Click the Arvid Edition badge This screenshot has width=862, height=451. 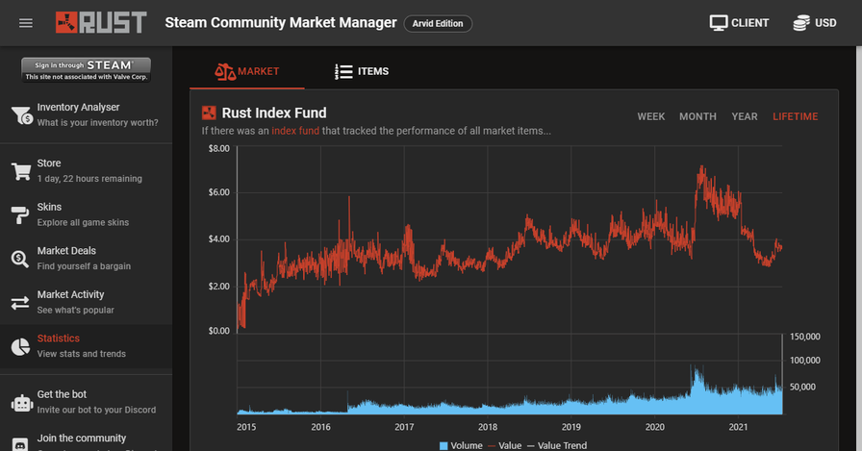click(x=438, y=24)
